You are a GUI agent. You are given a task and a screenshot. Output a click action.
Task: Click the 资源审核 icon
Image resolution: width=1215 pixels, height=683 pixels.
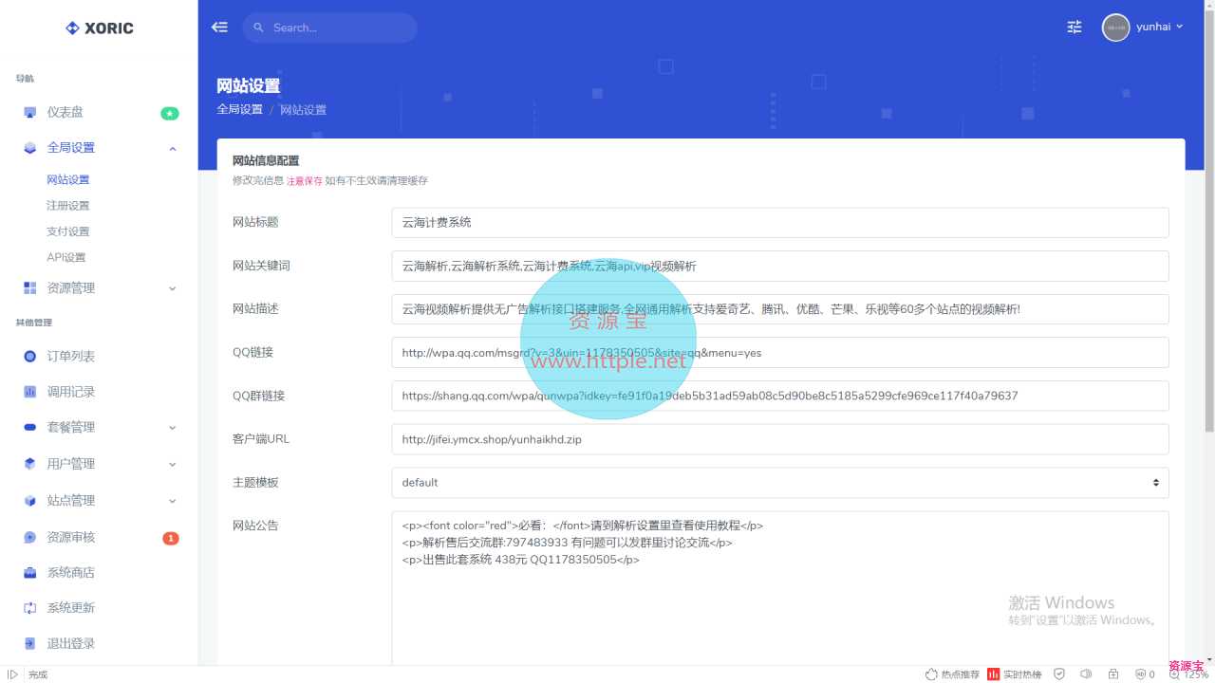[x=30, y=538]
